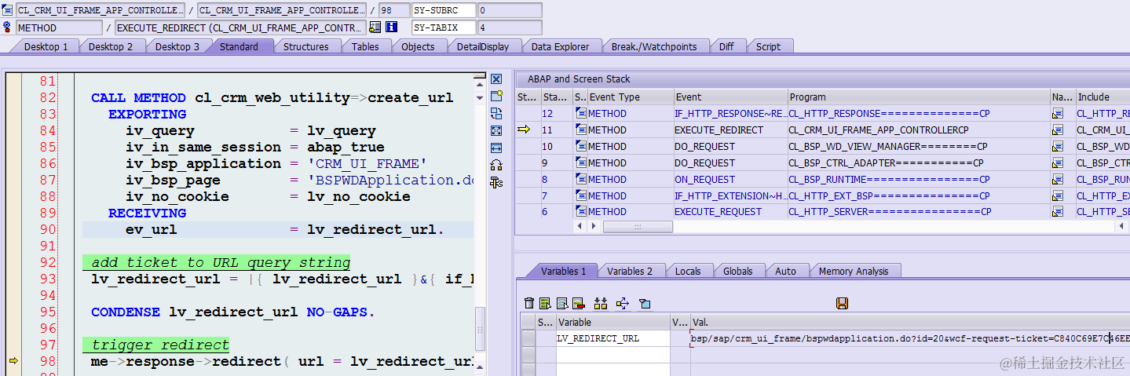Close the source code tool via X icon

496,79
